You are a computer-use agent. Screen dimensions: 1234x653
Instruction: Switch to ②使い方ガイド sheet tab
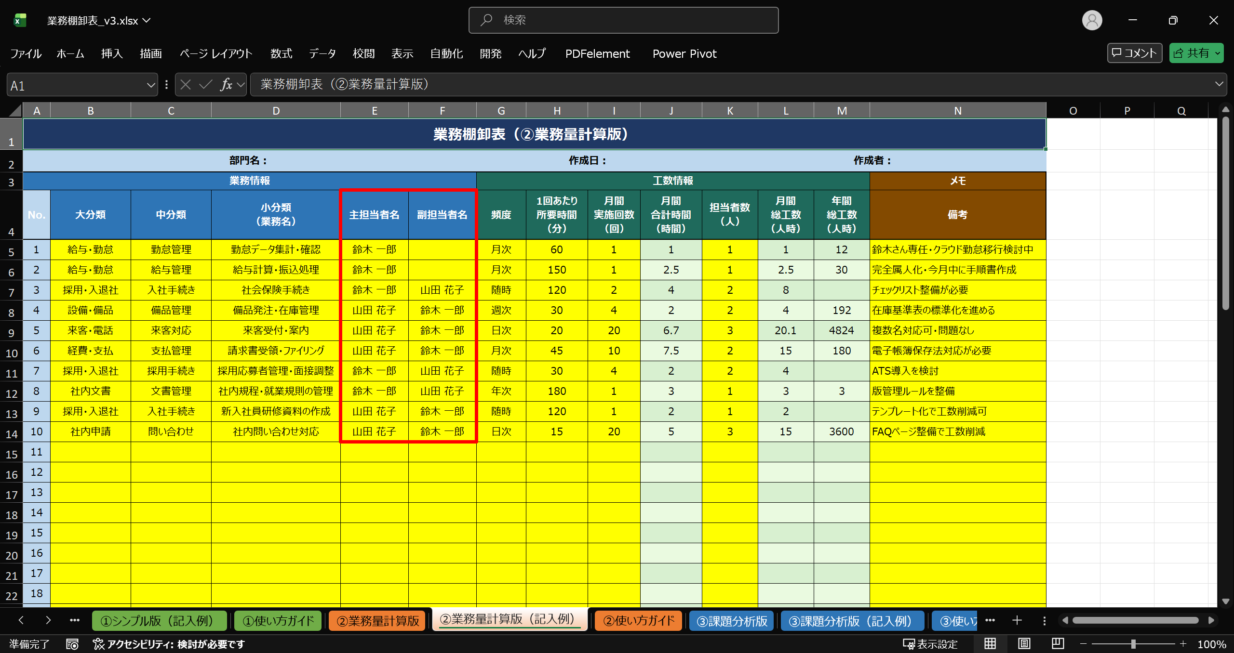638,620
